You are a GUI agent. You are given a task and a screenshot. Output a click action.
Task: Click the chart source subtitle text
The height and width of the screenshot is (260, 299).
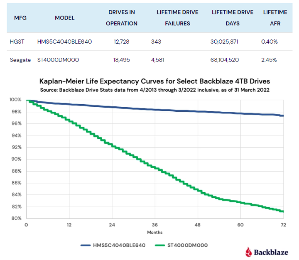(x=154, y=90)
